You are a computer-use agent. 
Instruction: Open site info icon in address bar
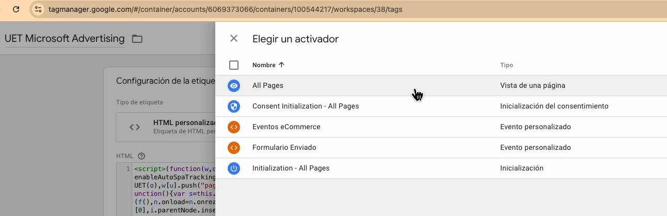(38, 9)
